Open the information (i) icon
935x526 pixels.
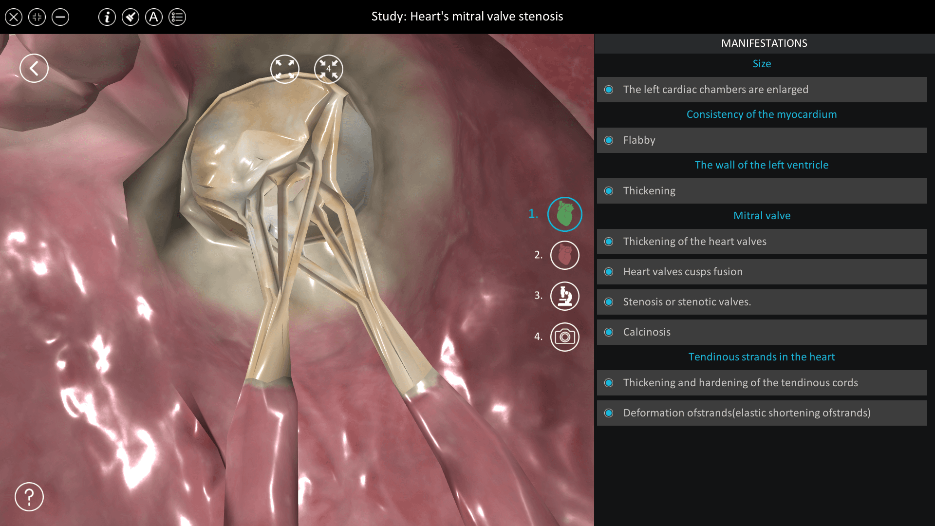(x=107, y=18)
